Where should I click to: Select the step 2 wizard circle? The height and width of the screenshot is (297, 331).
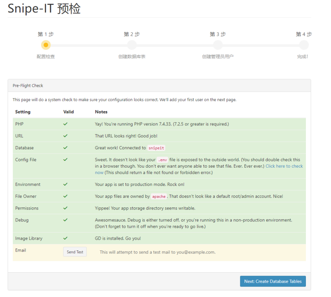click(x=132, y=45)
